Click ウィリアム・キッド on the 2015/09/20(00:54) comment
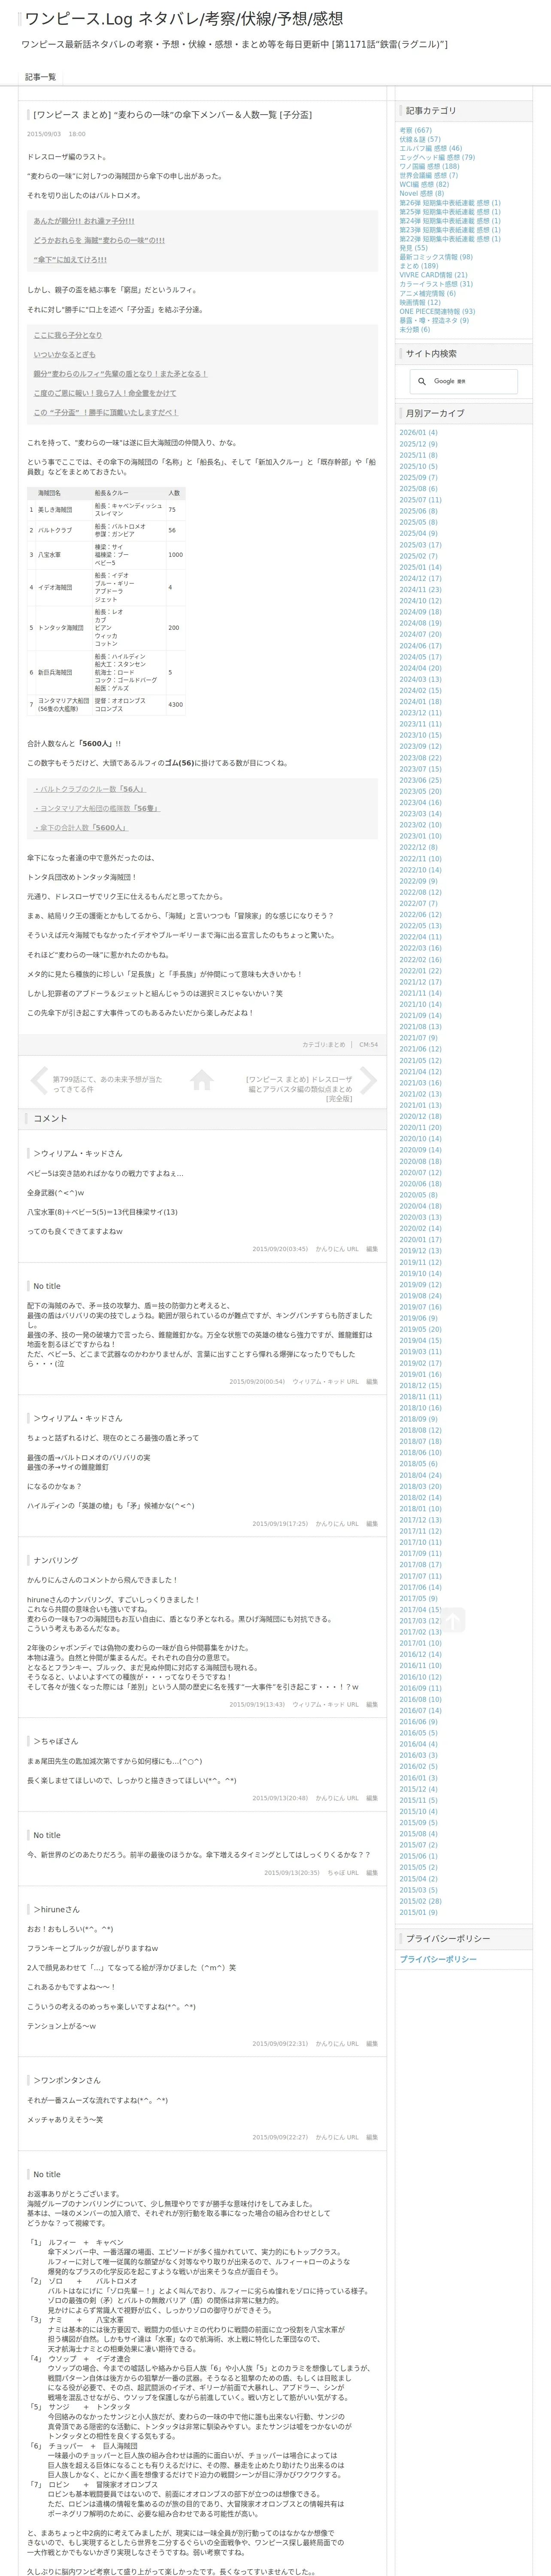Viewport: 551px width, 2576px height. pyautogui.click(x=318, y=1382)
